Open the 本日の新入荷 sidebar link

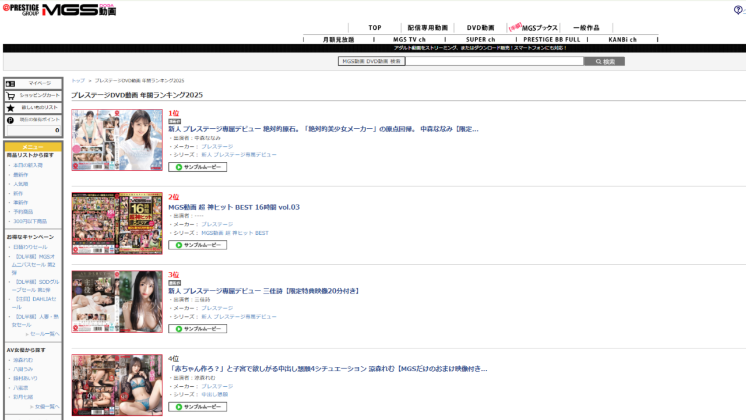28,165
